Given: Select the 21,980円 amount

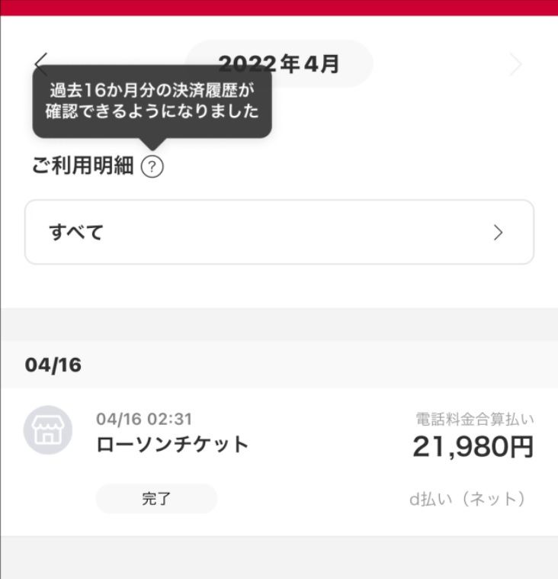Looking at the screenshot, I should click(473, 447).
